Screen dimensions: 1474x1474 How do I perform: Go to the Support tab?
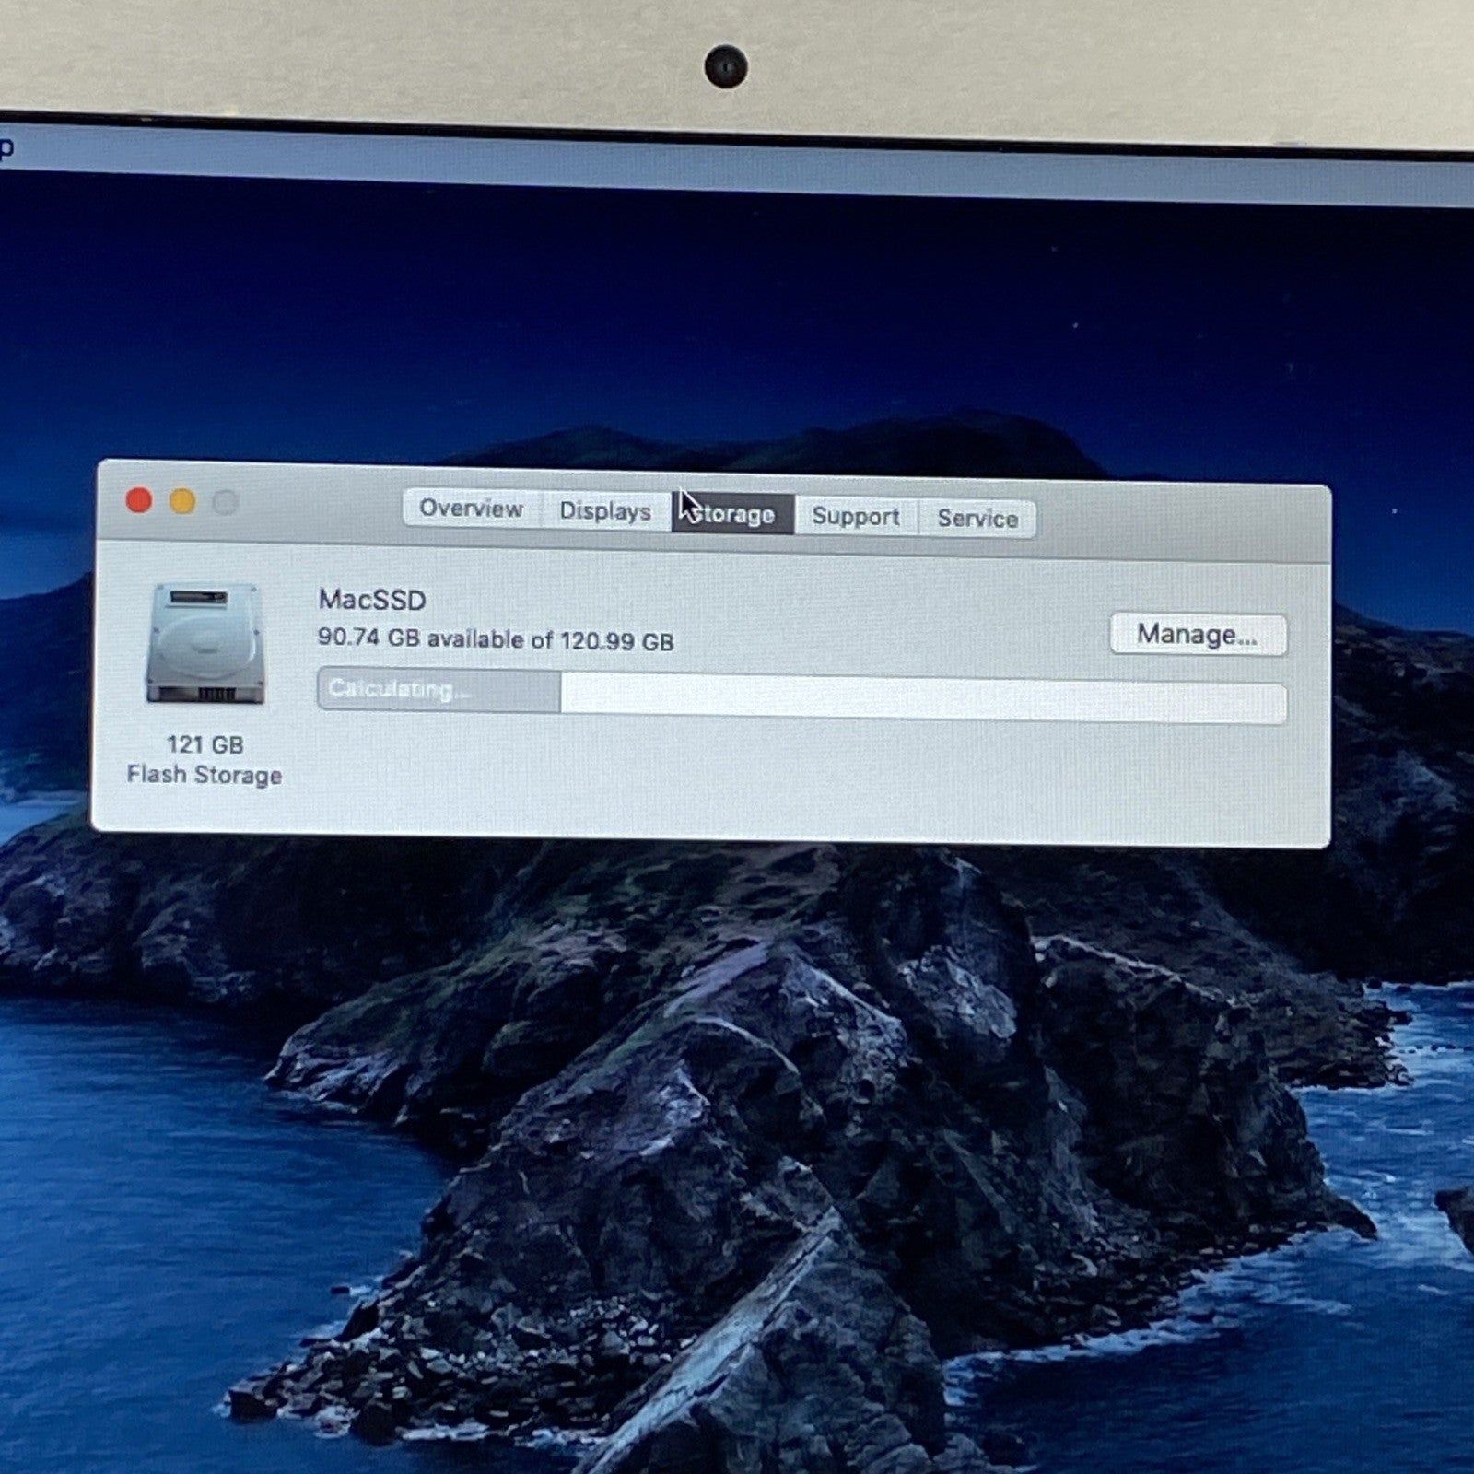tap(856, 517)
